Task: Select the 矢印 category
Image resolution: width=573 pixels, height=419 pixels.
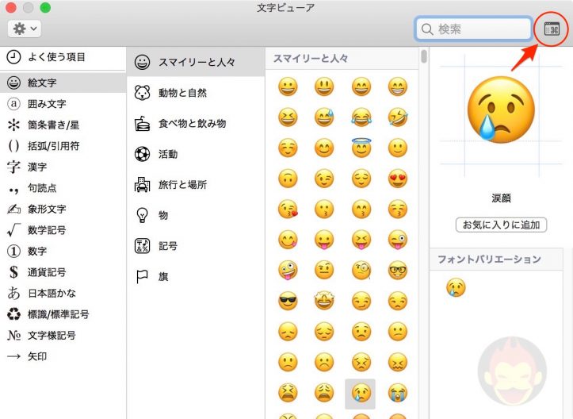Action: pyautogui.click(x=63, y=356)
